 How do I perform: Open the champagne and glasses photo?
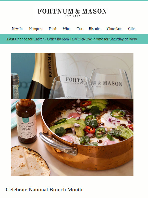click(x=72, y=76)
